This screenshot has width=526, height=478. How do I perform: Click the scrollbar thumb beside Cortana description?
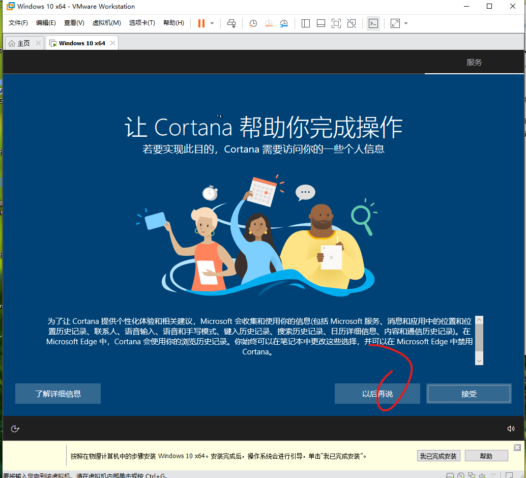tap(479, 338)
